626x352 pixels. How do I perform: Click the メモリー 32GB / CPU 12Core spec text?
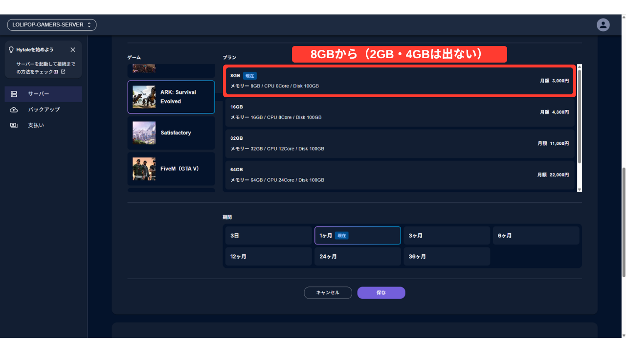277,149
